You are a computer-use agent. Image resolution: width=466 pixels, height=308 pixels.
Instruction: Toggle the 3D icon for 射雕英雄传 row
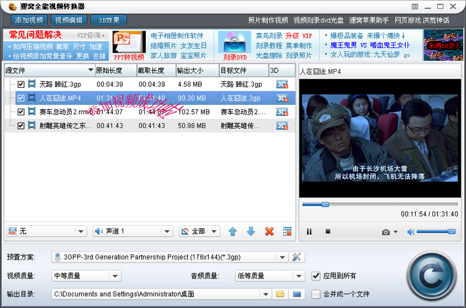coord(282,126)
